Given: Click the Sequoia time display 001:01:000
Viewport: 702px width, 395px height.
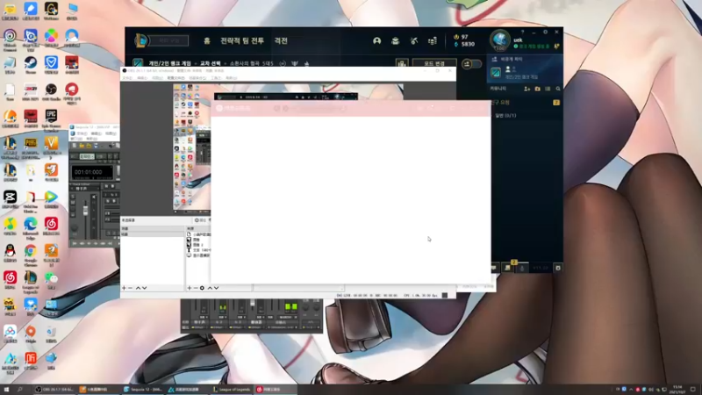Looking at the screenshot, I should (x=92, y=172).
